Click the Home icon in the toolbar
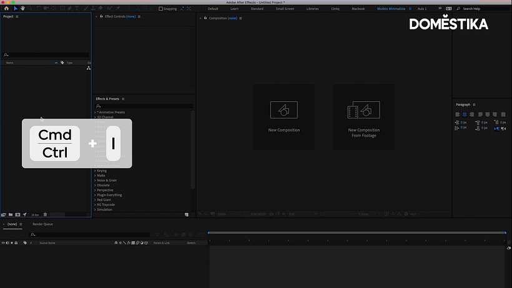 [6, 9]
